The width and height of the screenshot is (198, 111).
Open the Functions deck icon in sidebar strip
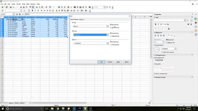tap(196, 34)
